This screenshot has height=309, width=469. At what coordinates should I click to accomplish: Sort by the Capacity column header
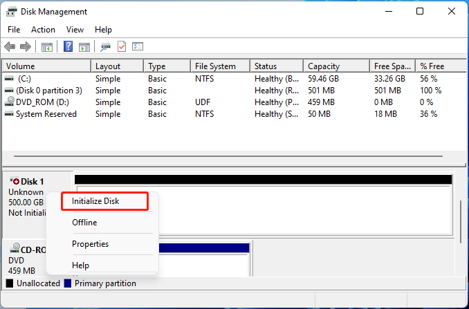pos(336,66)
